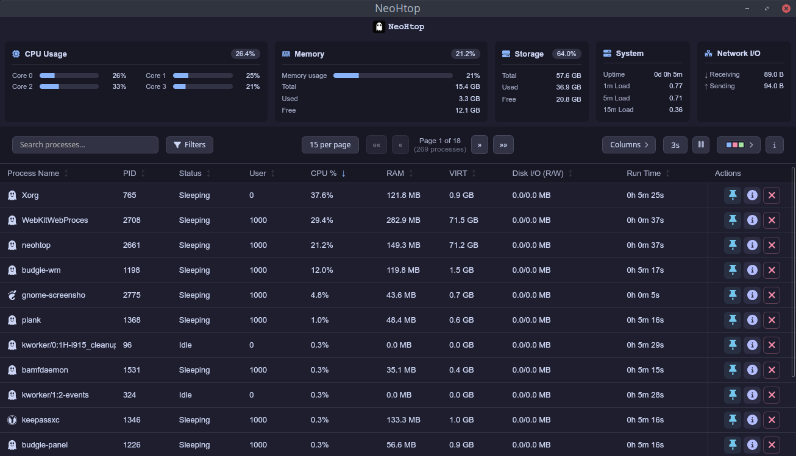Click the Memory usage progress bar
The width and height of the screenshot is (796, 456).
click(x=393, y=75)
